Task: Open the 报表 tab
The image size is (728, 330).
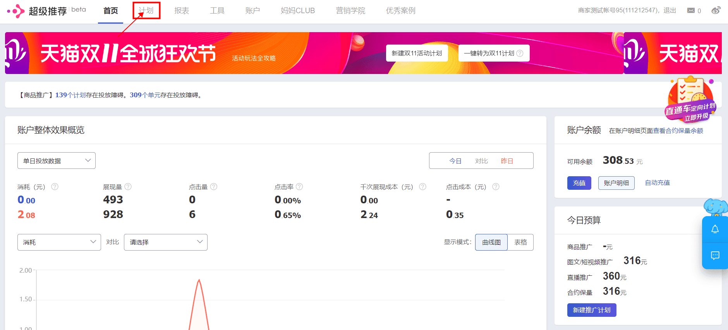Action: [x=182, y=11]
